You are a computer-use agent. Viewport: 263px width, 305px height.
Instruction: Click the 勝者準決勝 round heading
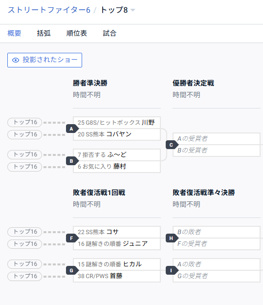click(90, 83)
